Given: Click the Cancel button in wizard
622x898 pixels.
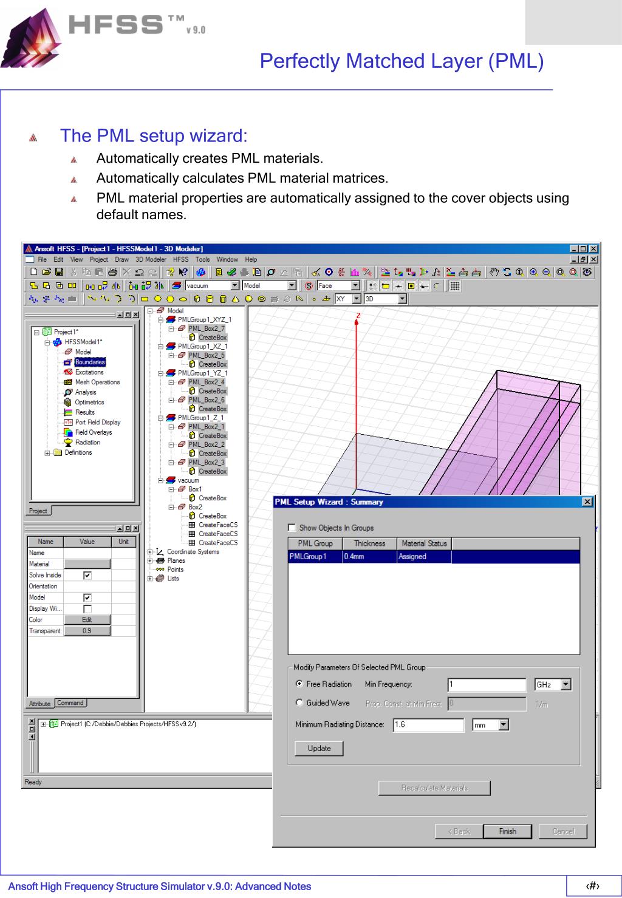Looking at the screenshot, I should (x=563, y=831).
